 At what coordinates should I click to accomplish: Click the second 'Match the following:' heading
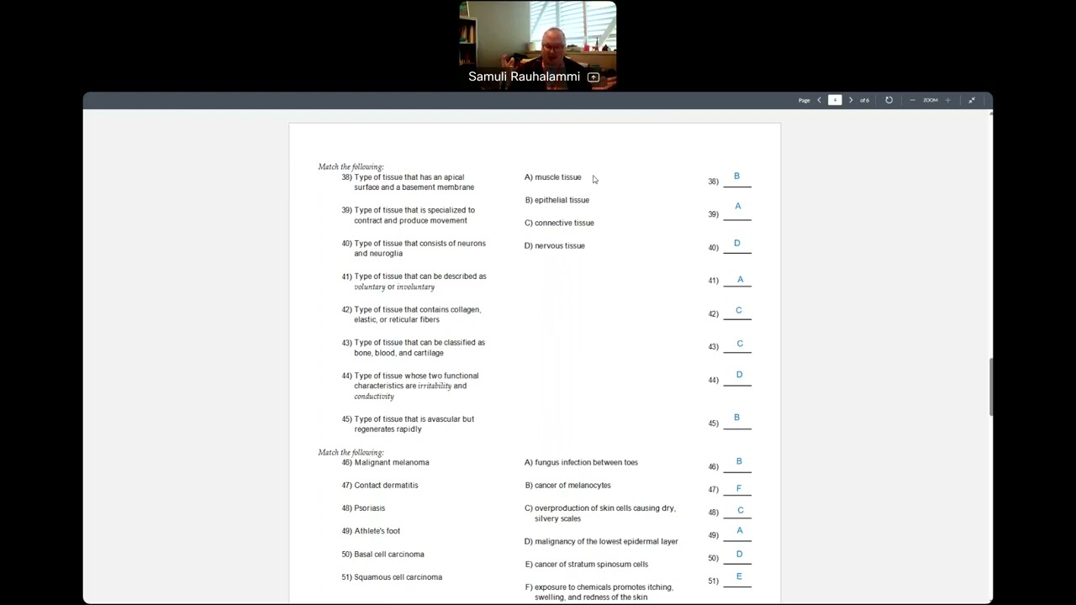[x=351, y=452]
